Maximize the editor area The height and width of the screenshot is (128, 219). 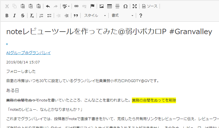pos(135,6)
